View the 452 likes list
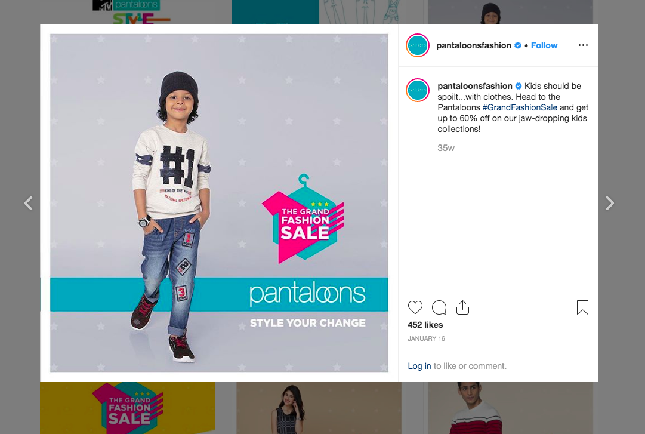 (425, 325)
